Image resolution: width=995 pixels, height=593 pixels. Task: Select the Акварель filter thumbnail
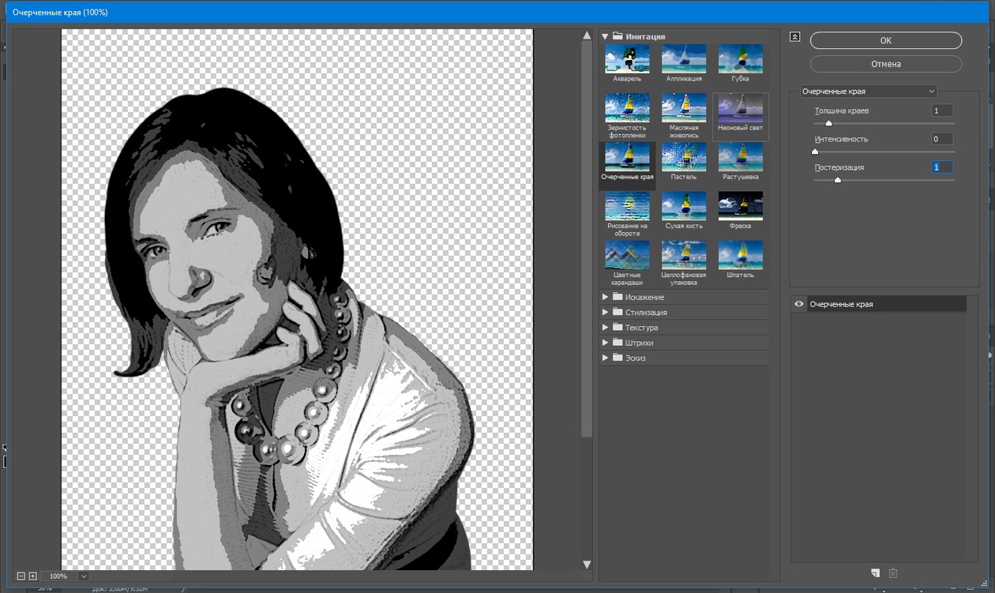(627, 59)
